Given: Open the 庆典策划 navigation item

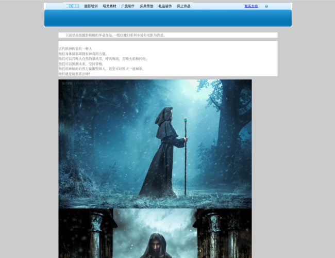Looking at the screenshot, I should [x=146, y=6].
